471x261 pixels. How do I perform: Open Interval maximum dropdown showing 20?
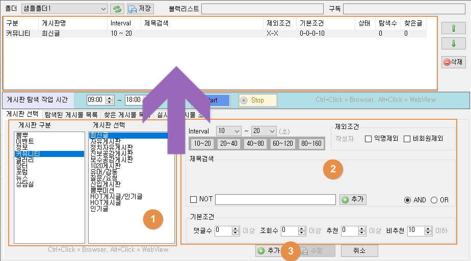click(264, 131)
